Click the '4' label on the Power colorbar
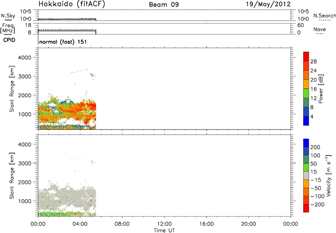Screen dimensions: 336x233 [x=312, y=116]
